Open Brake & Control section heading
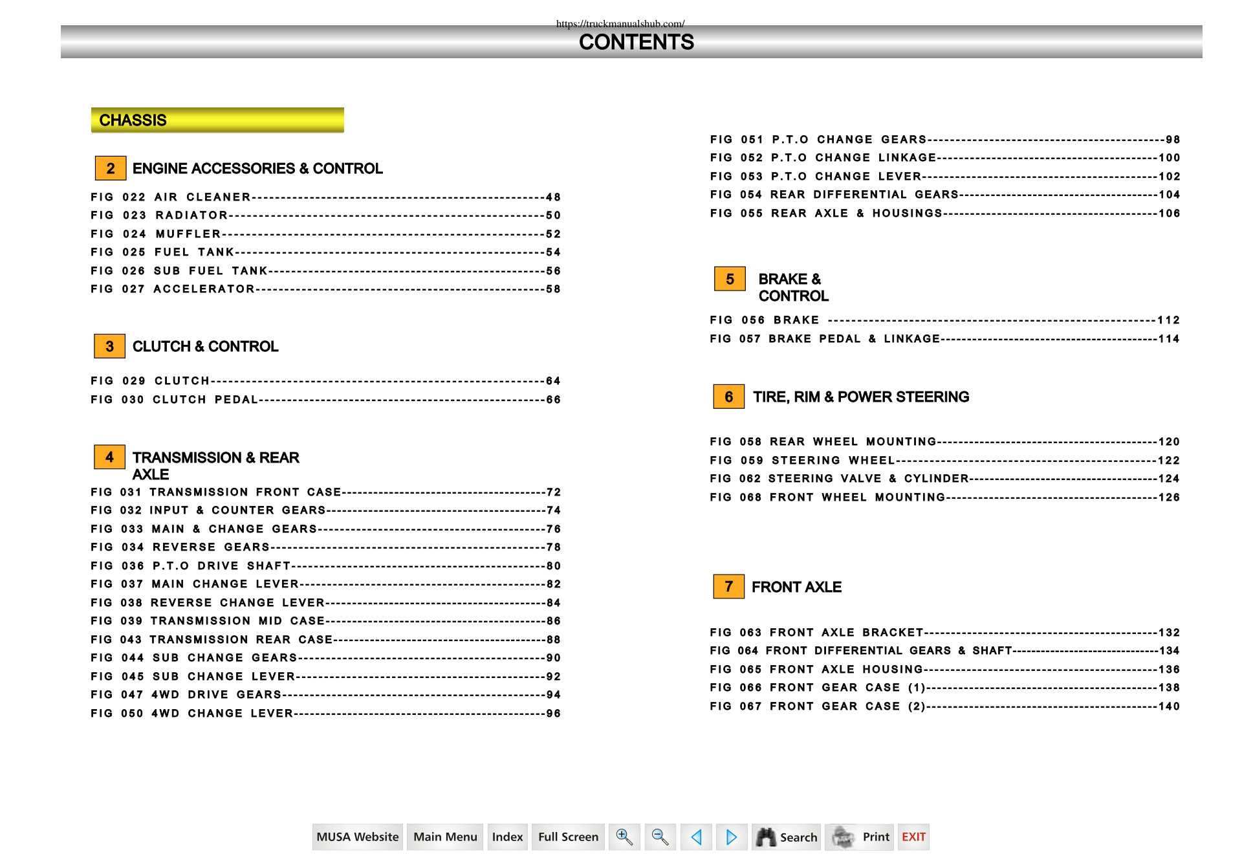 [x=794, y=287]
